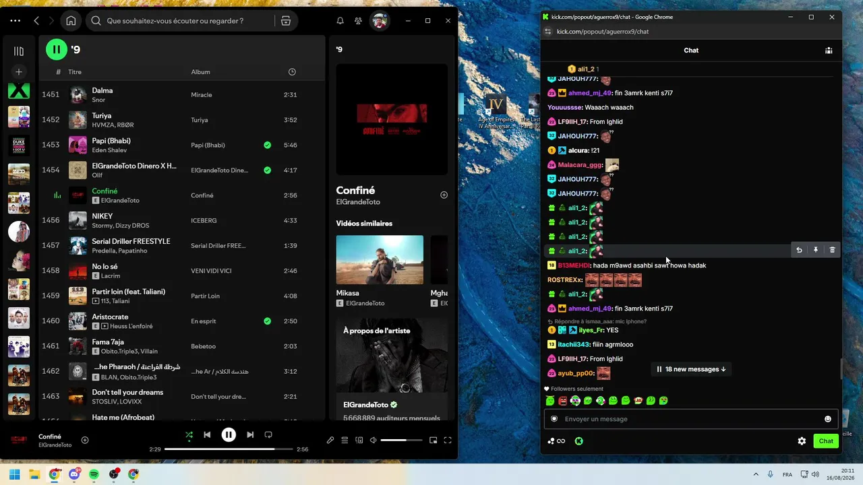Mute the Spotify volume
The image size is (863, 485).
[x=373, y=441]
